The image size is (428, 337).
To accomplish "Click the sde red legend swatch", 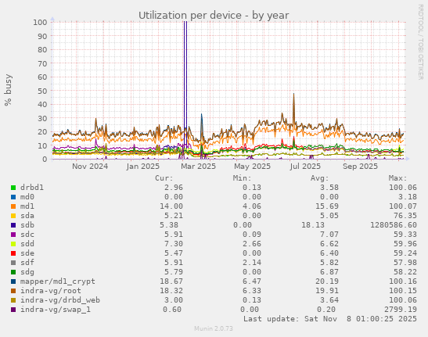I will (x=13, y=253).
